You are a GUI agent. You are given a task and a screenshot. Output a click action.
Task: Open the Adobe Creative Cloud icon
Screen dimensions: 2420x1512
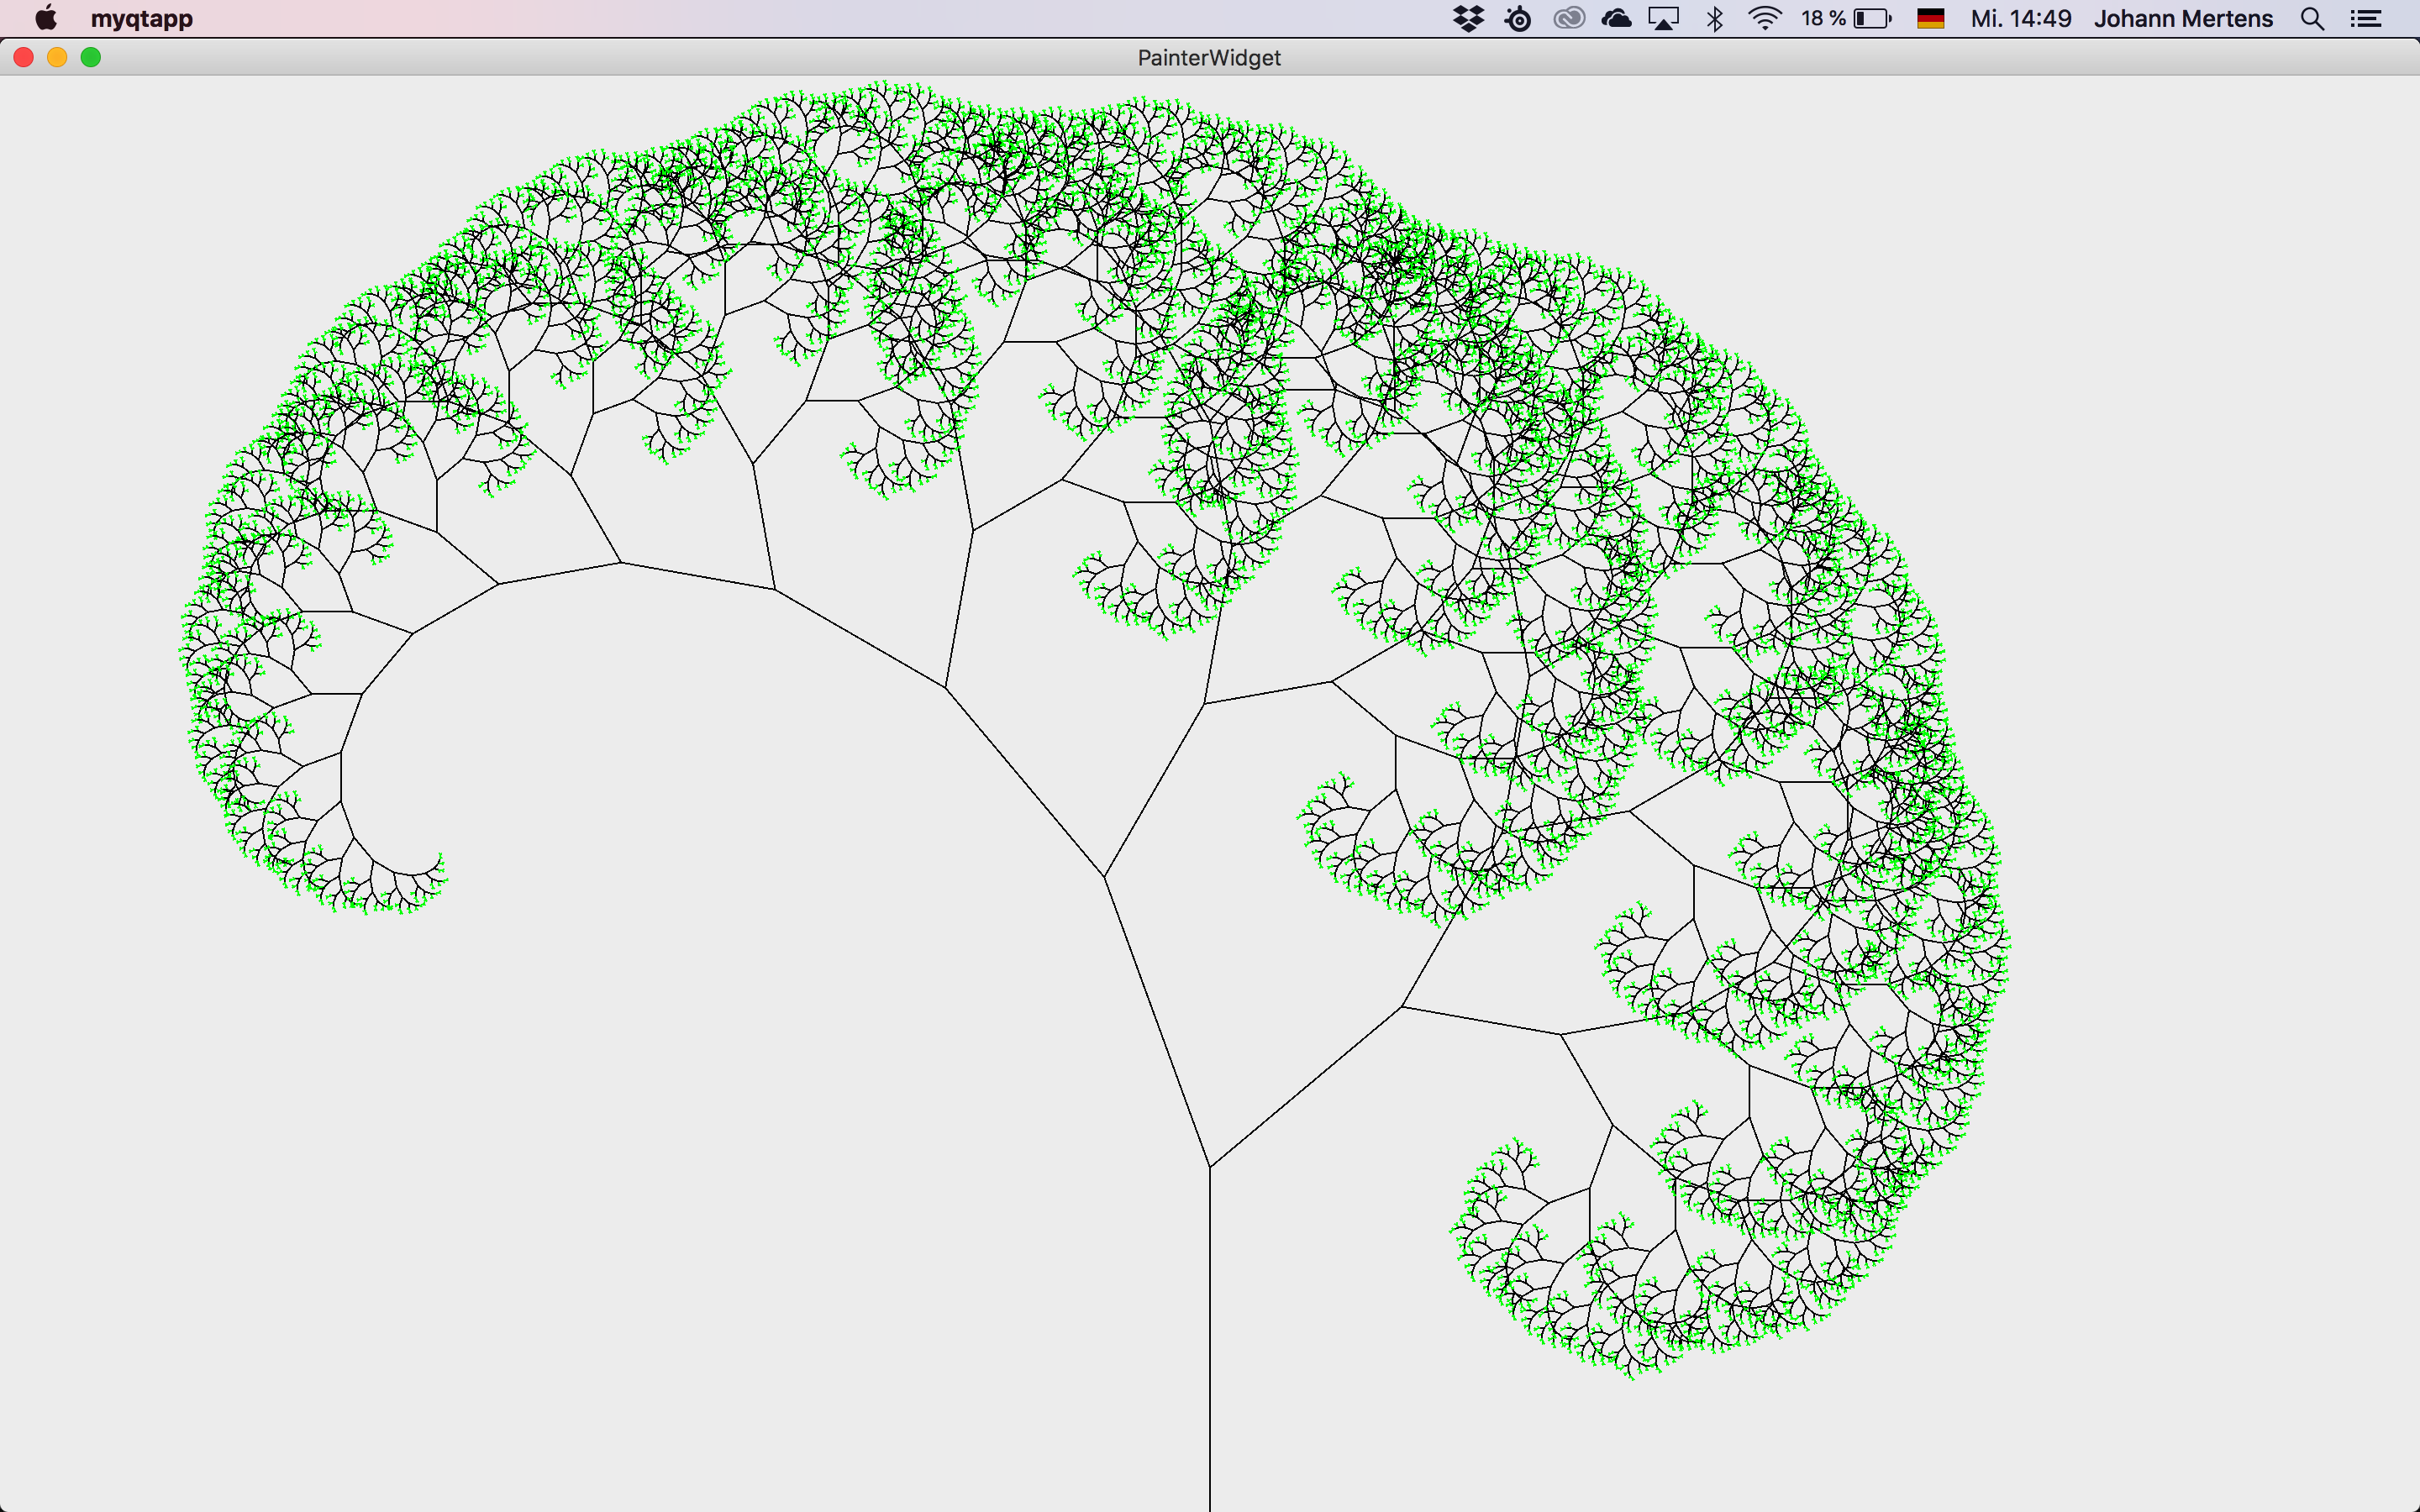pyautogui.click(x=1568, y=19)
